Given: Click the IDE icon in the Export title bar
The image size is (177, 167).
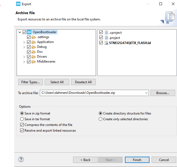Looking at the screenshot, I should (18, 4).
